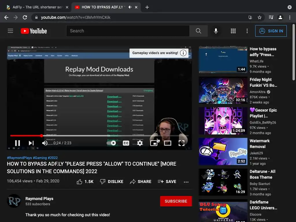Click the address bar URL
Screen dimensions: 296x222
click(x=76, y=17)
